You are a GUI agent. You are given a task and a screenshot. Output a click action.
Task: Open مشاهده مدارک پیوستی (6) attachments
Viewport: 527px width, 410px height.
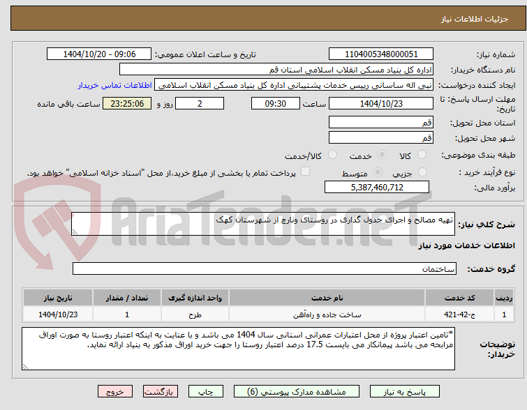(297, 392)
